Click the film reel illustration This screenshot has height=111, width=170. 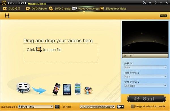pos(23,88)
